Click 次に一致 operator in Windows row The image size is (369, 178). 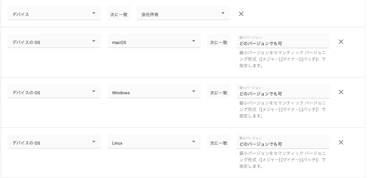tap(219, 92)
